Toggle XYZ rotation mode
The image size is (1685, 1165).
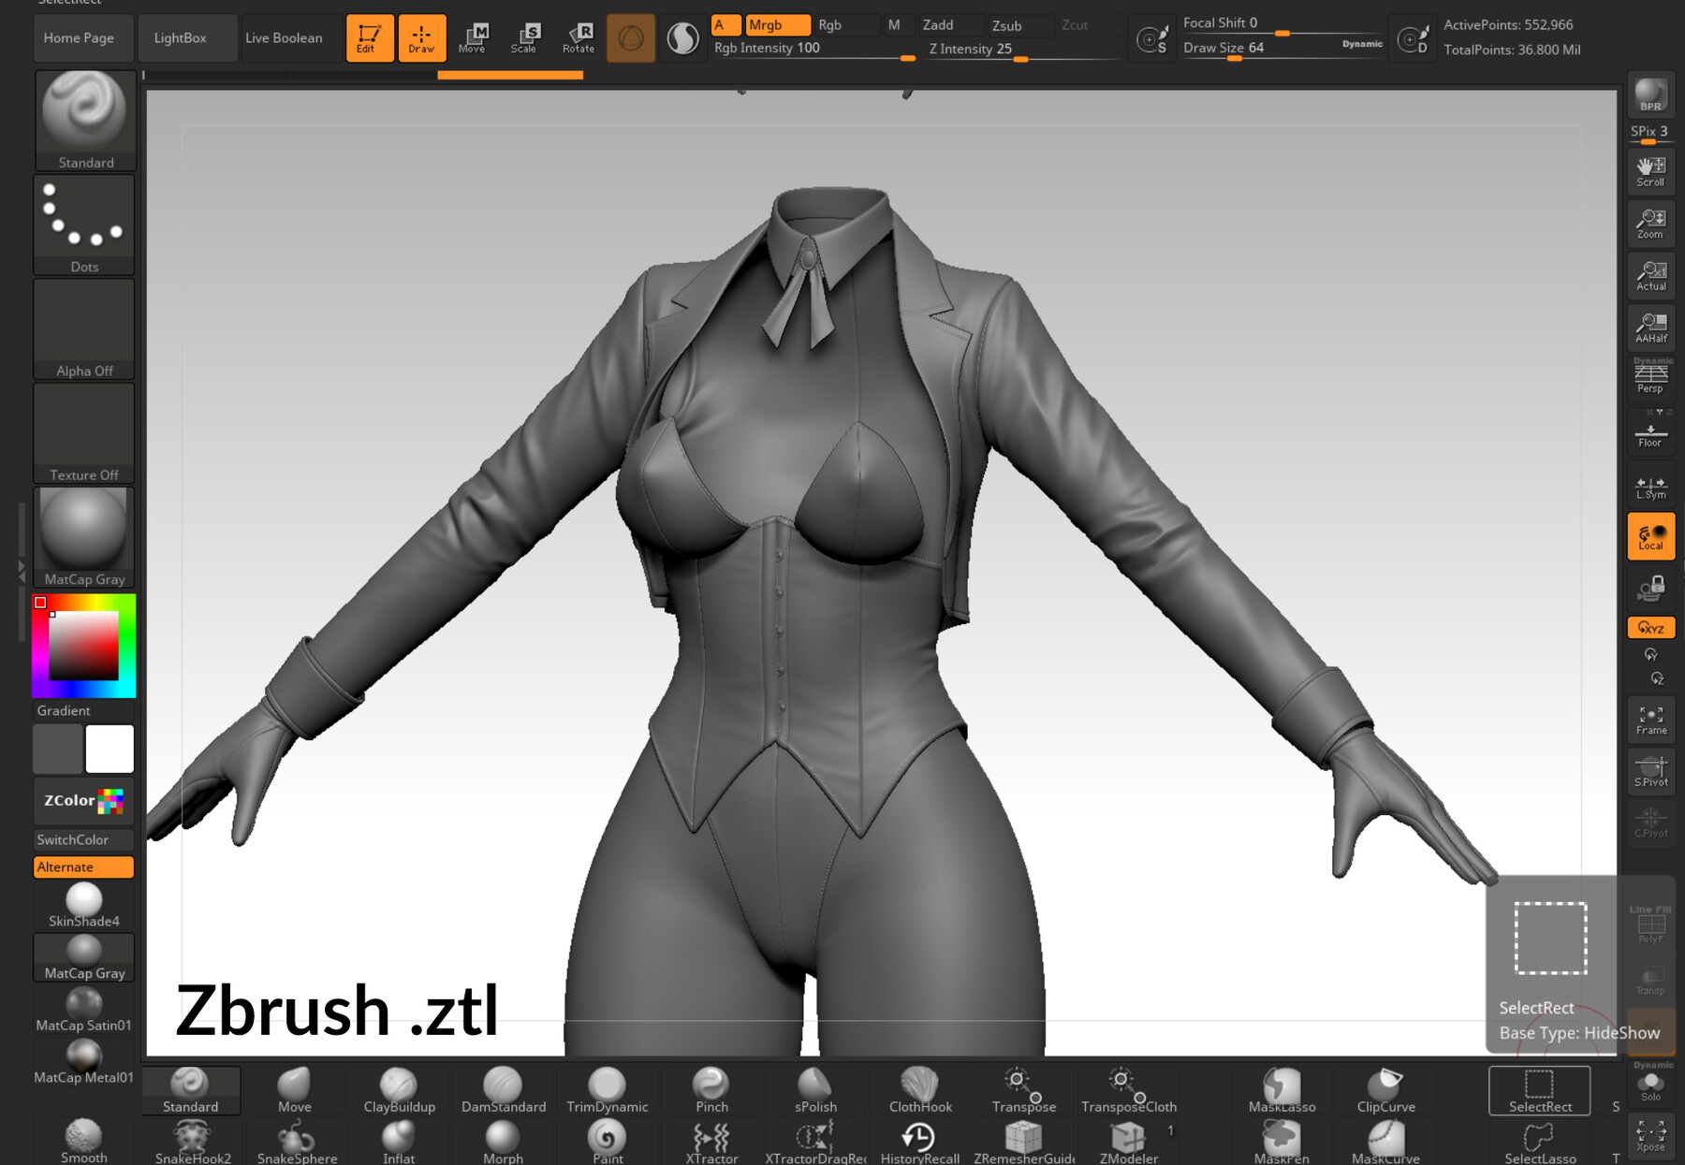[x=1650, y=627]
